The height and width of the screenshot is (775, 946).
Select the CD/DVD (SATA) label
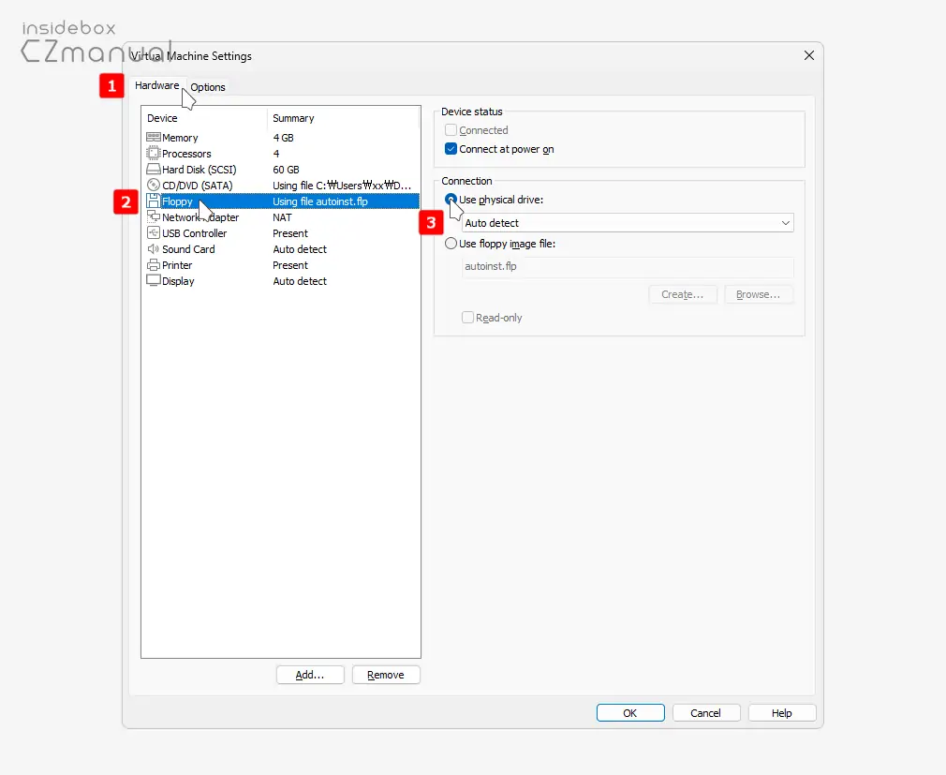198,186
